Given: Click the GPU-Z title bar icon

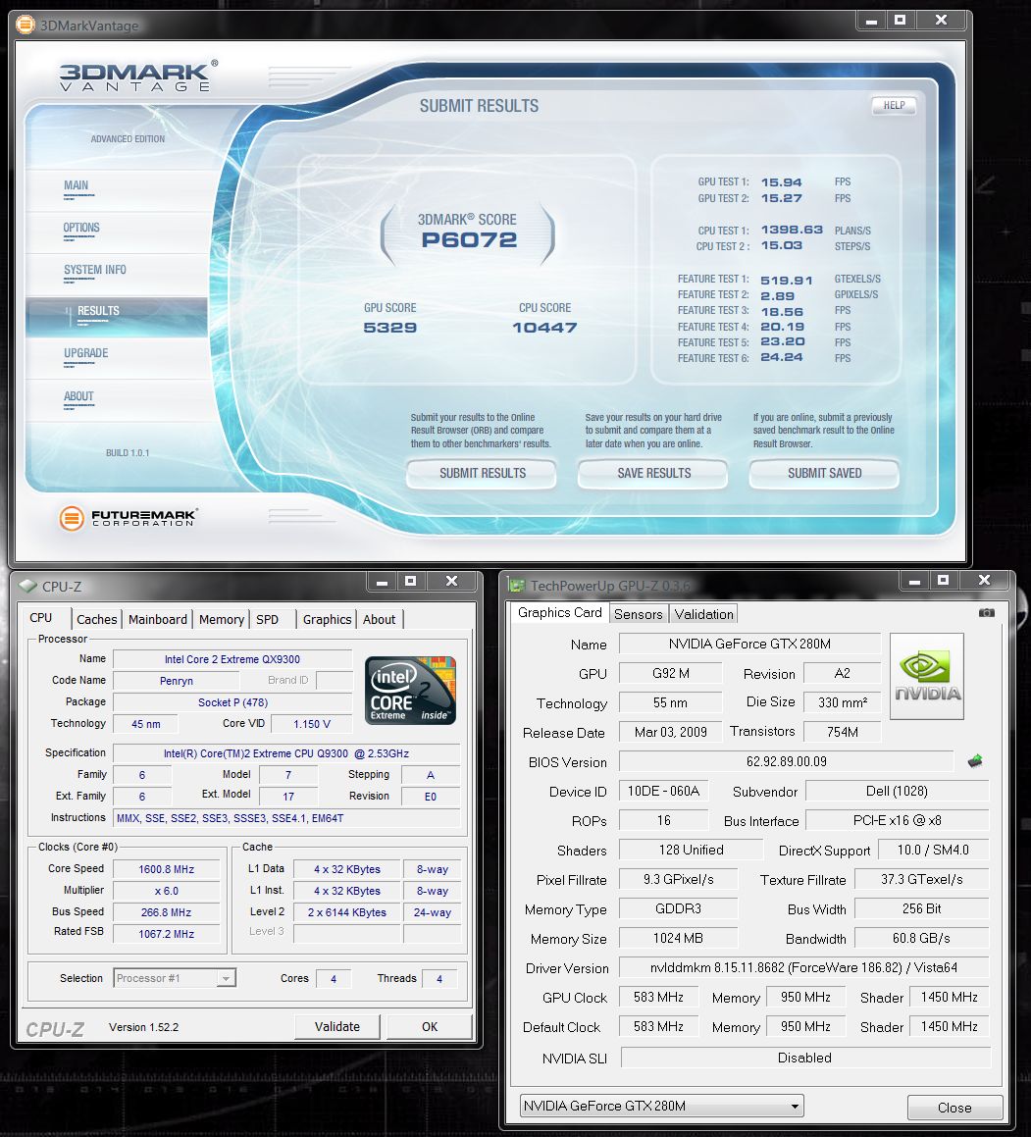Looking at the screenshot, I should pyautogui.click(x=516, y=585).
